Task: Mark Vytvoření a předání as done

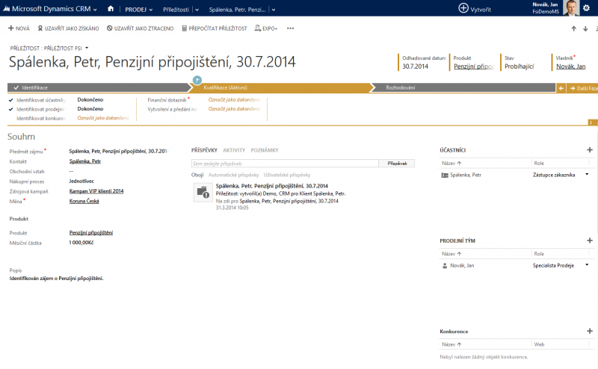Action: [x=234, y=109]
